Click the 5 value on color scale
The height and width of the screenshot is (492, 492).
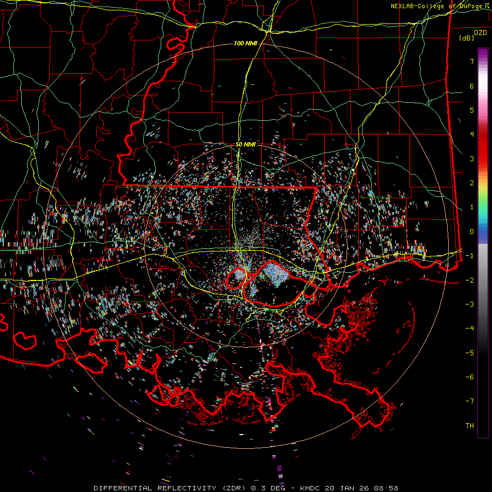tap(472, 110)
